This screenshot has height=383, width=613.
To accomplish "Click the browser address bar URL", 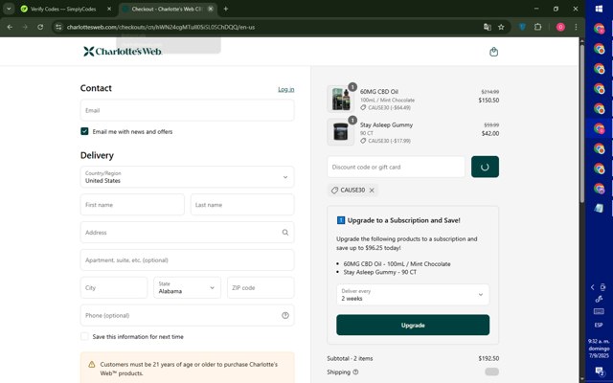I will pyautogui.click(x=161, y=27).
